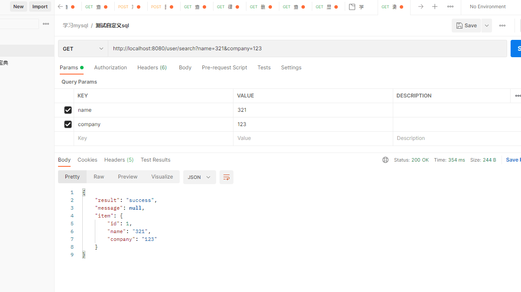This screenshot has width=521, height=292.
Task: Click Size 244 B text
Action: (483, 160)
